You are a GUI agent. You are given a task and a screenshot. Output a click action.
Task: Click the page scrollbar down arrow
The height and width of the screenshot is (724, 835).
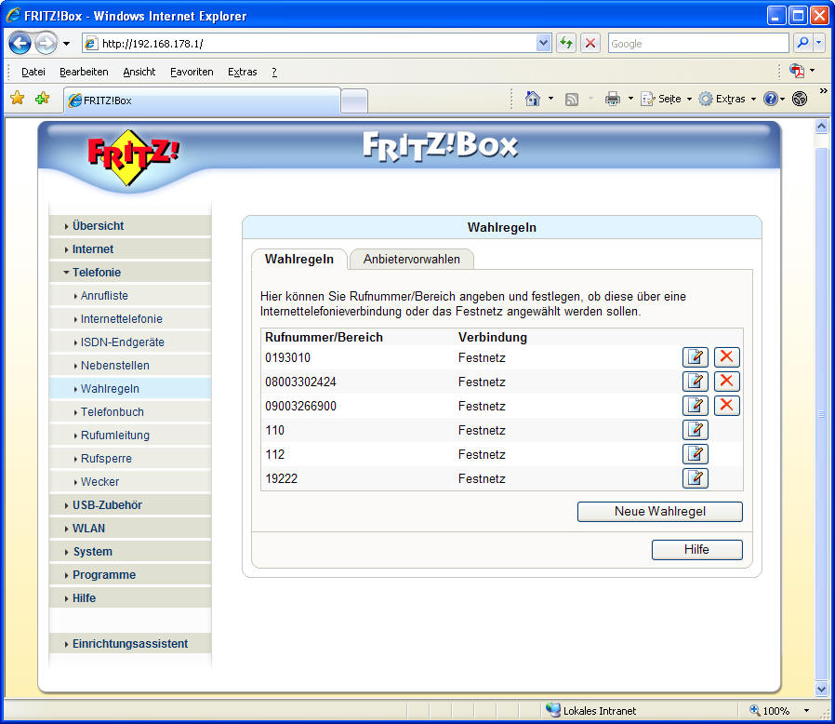(x=821, y=689)
